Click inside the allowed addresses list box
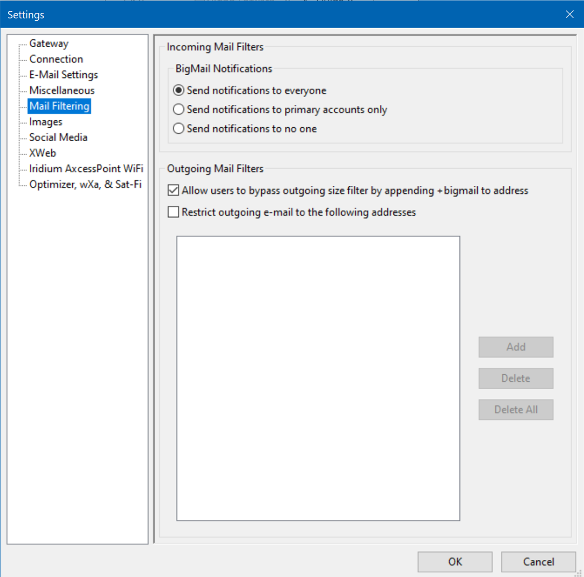Screen dimensions: 584x577 (318, 378)
